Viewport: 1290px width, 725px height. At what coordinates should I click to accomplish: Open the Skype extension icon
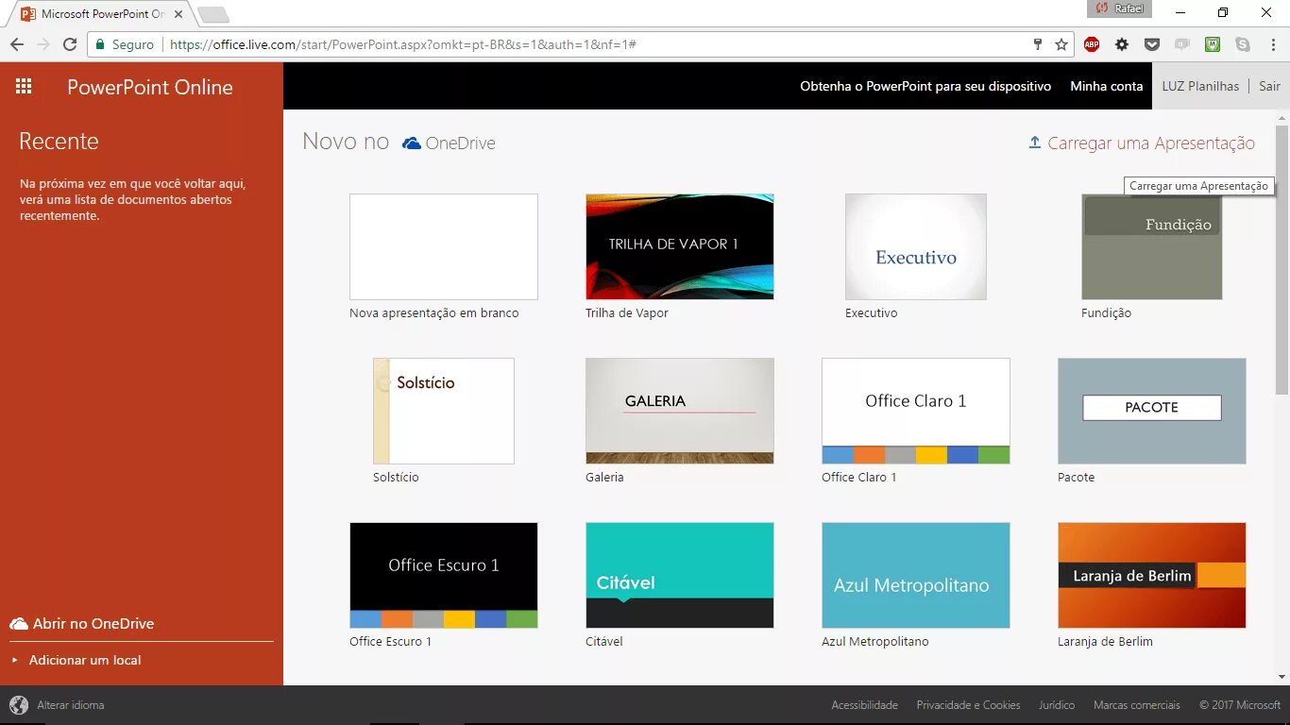pos(1243,44)
